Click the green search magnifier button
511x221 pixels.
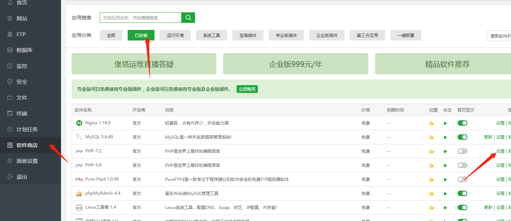(188, 18)
